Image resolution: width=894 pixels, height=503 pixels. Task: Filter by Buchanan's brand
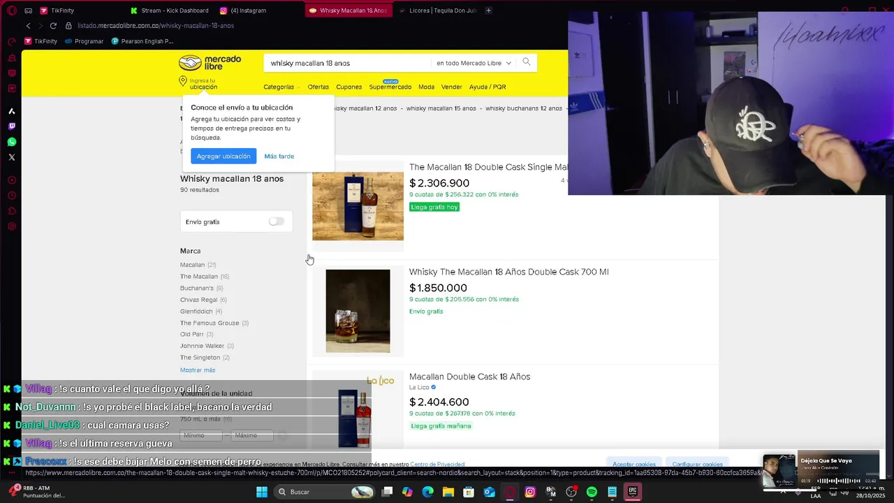[x=201, y=288]
